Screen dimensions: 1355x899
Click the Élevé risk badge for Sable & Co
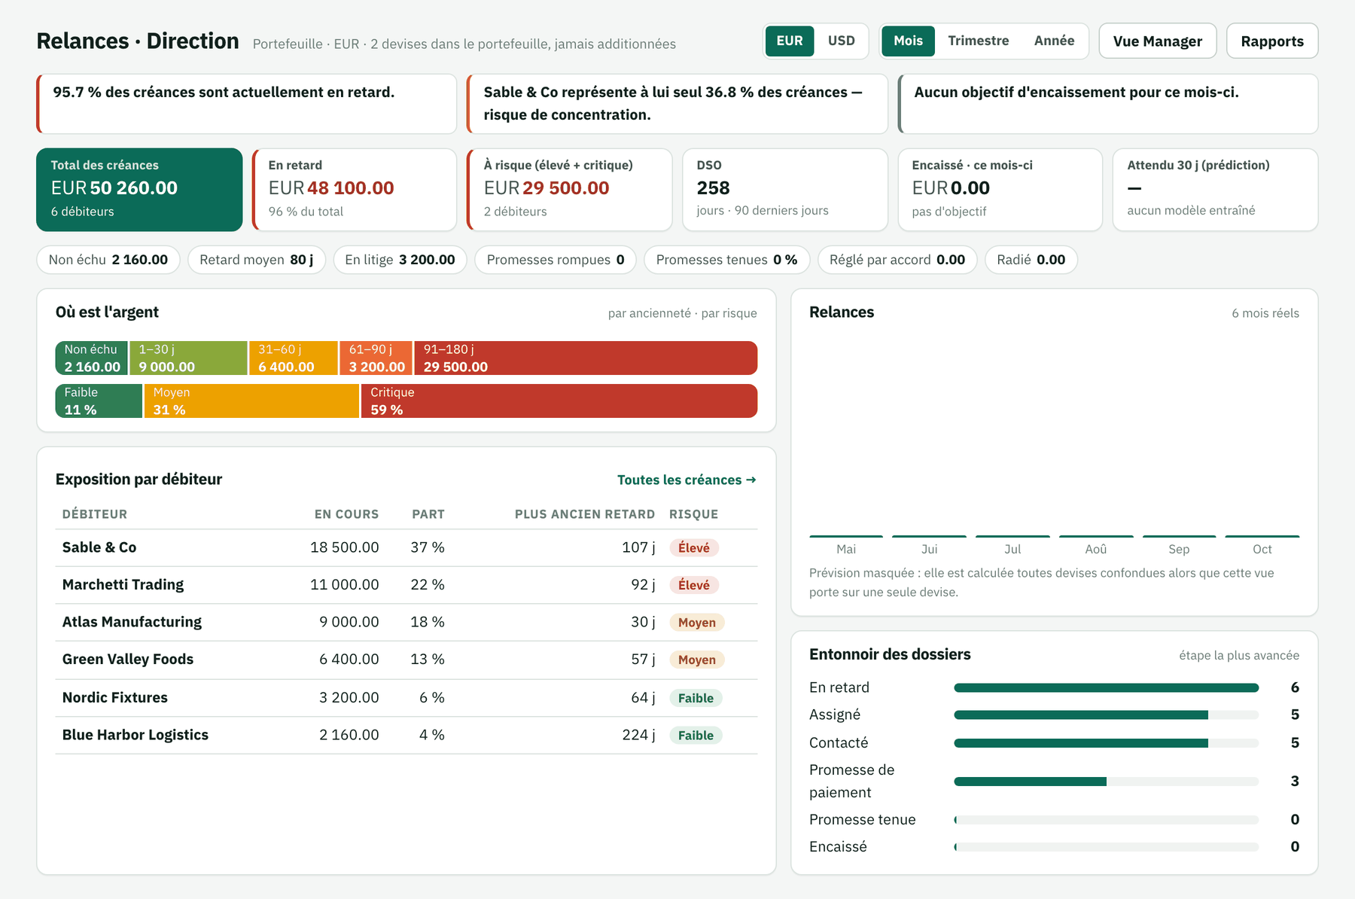694,547
